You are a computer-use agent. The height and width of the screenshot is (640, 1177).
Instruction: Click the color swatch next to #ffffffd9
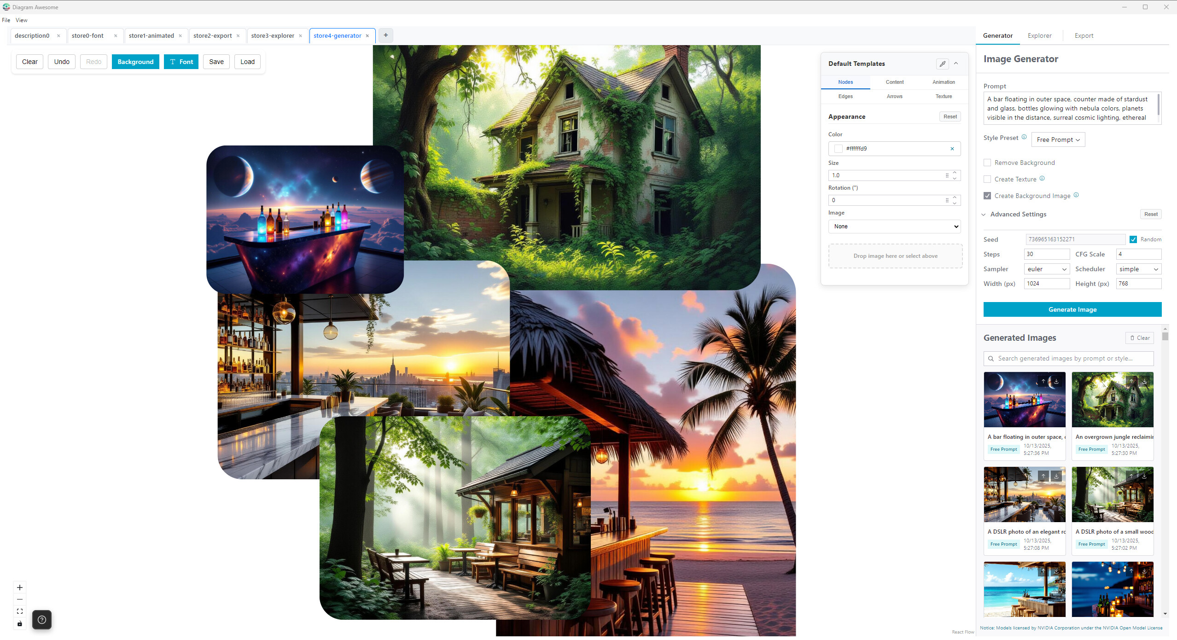pyautogui.click(x=839, y=148)
